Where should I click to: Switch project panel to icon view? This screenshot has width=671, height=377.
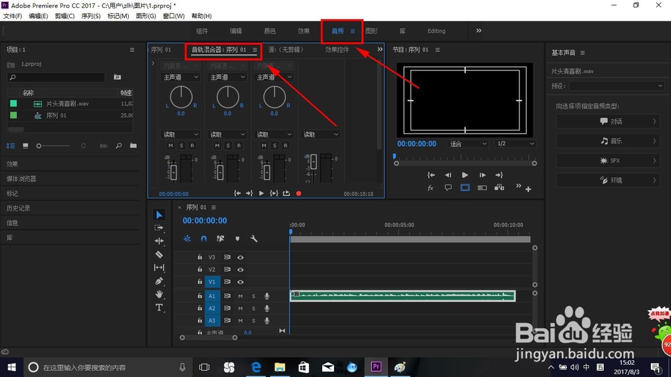click(25, 146)
